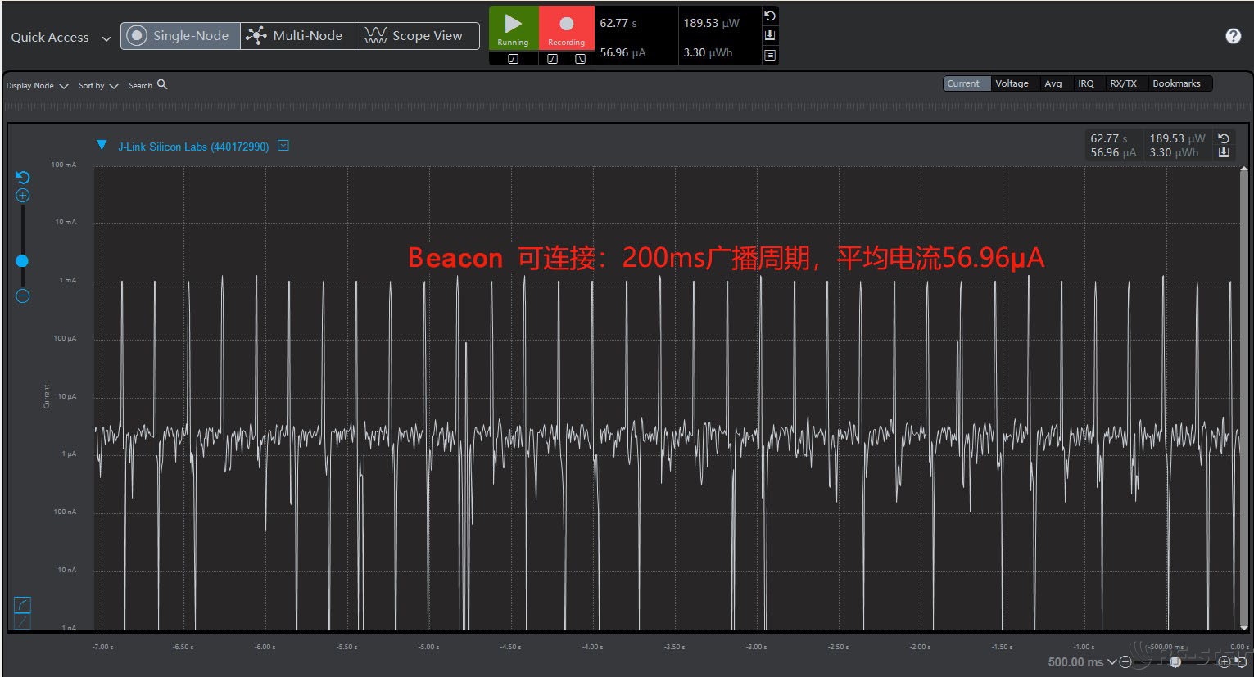Click the Bookmarks button
1254x677 pixels.
point(1175,83)
